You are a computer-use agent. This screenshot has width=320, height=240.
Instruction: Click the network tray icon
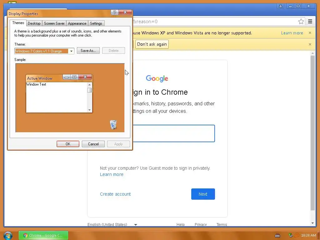[290, 235]
